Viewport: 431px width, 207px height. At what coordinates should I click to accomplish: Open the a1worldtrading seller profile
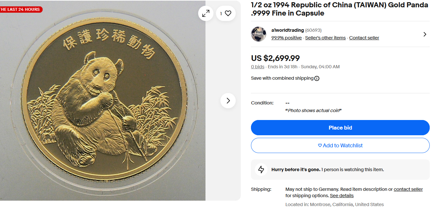(288, 30)
